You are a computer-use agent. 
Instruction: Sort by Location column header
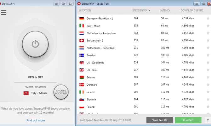click(85, 10)
